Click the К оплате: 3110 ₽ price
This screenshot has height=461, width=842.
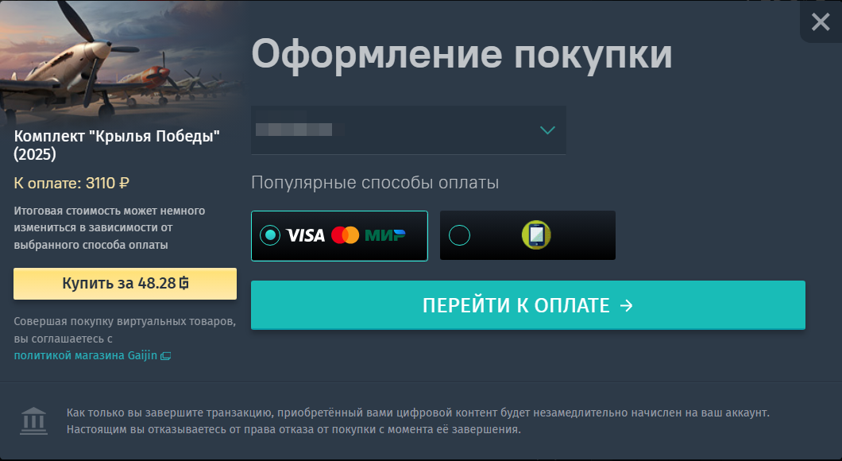tap(71, 184)
